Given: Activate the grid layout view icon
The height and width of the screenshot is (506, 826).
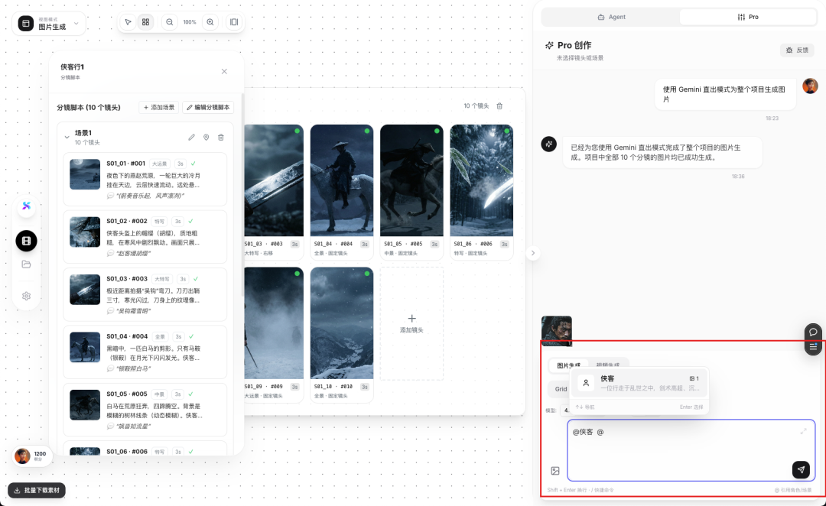Looking at the screenshot, I should tap(145, 22).
